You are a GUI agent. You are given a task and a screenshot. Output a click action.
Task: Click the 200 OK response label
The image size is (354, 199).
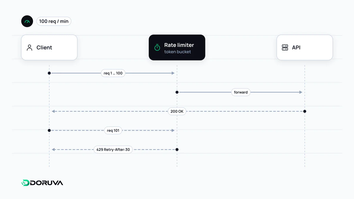pyautogui.click(x=177, y=111)
